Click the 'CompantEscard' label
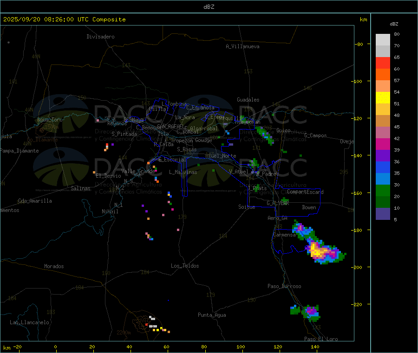 click(x=305, y=192)
